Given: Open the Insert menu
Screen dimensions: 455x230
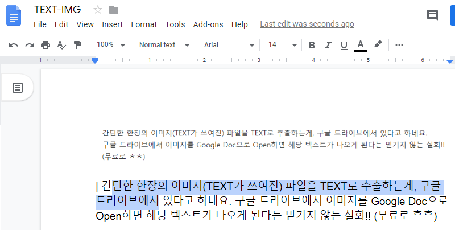Looking at the screenshot, I should (x=112, y=24).
